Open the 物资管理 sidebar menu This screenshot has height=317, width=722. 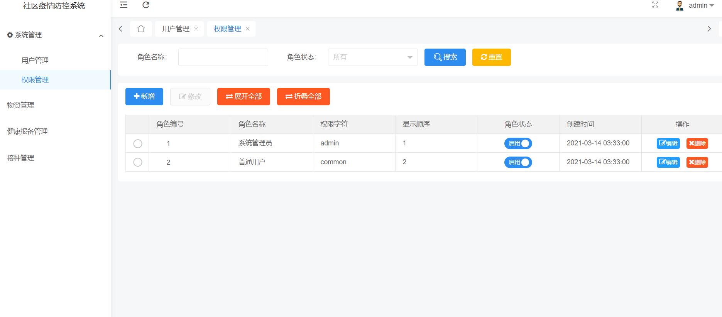tap(21, 105)
